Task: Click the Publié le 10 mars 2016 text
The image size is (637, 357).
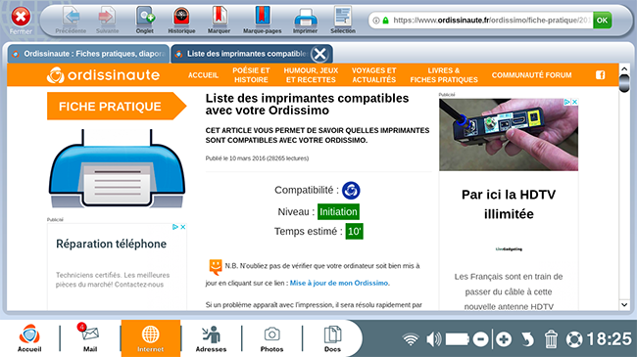Action: pyautogui.click(x=257, y=158)
